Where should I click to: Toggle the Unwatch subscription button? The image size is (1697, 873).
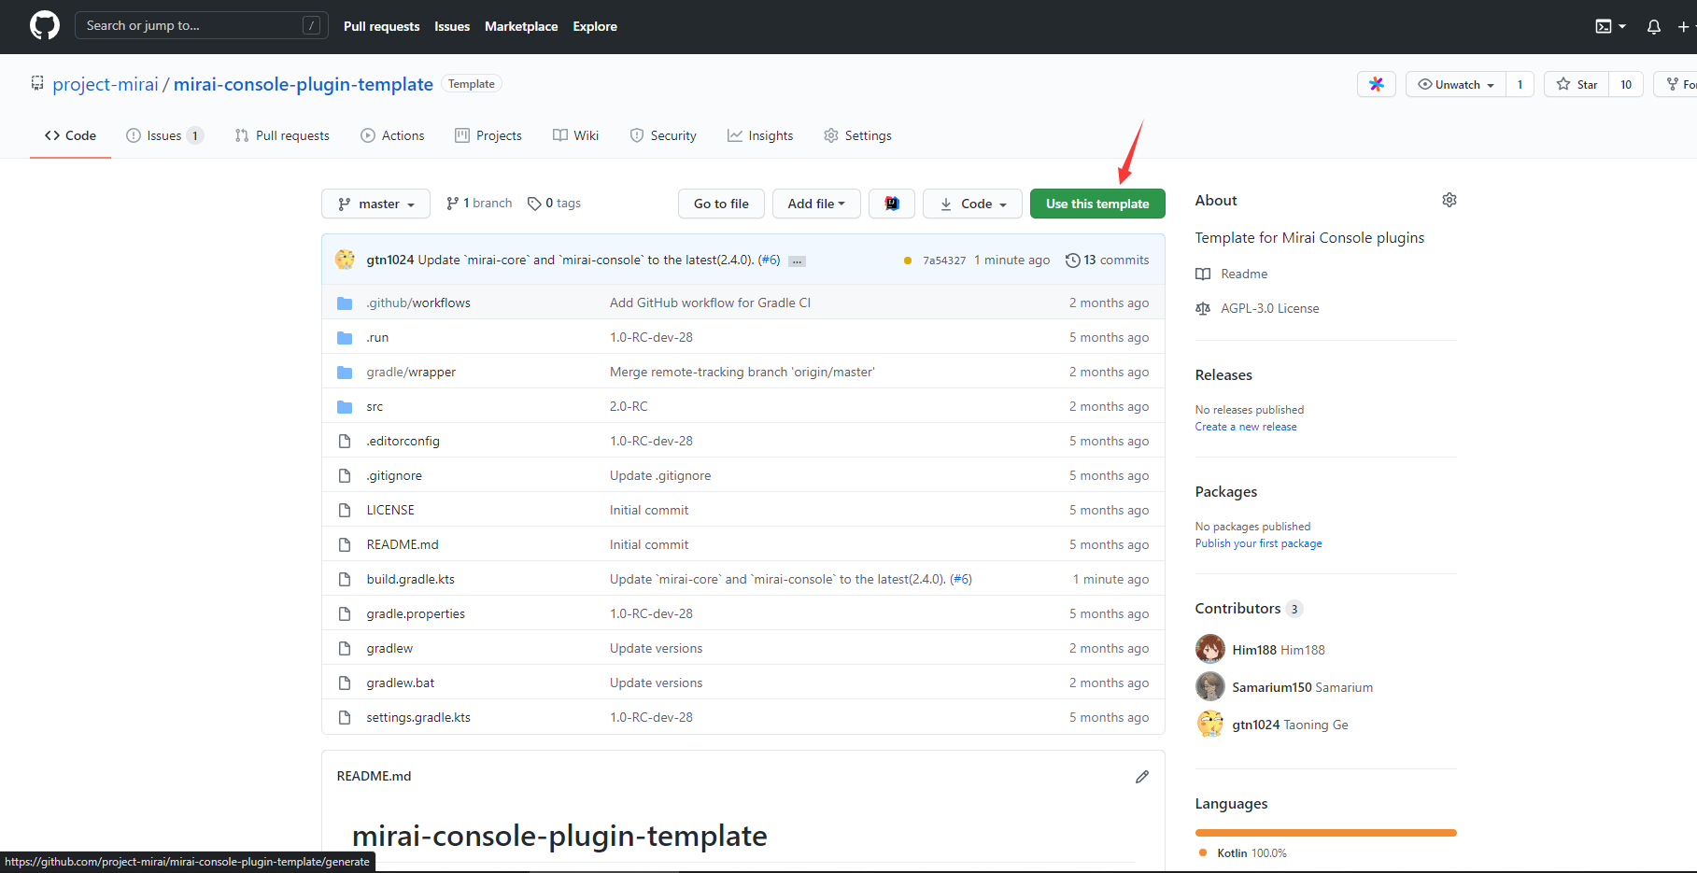(1455, 84)
